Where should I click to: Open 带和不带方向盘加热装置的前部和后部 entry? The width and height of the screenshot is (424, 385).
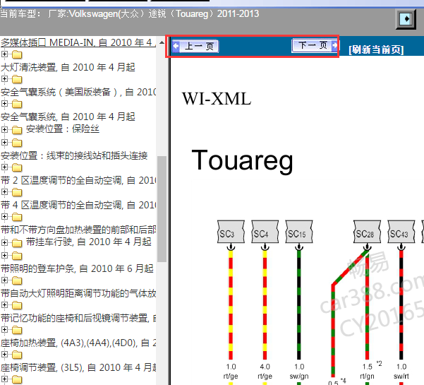[78, 230]
